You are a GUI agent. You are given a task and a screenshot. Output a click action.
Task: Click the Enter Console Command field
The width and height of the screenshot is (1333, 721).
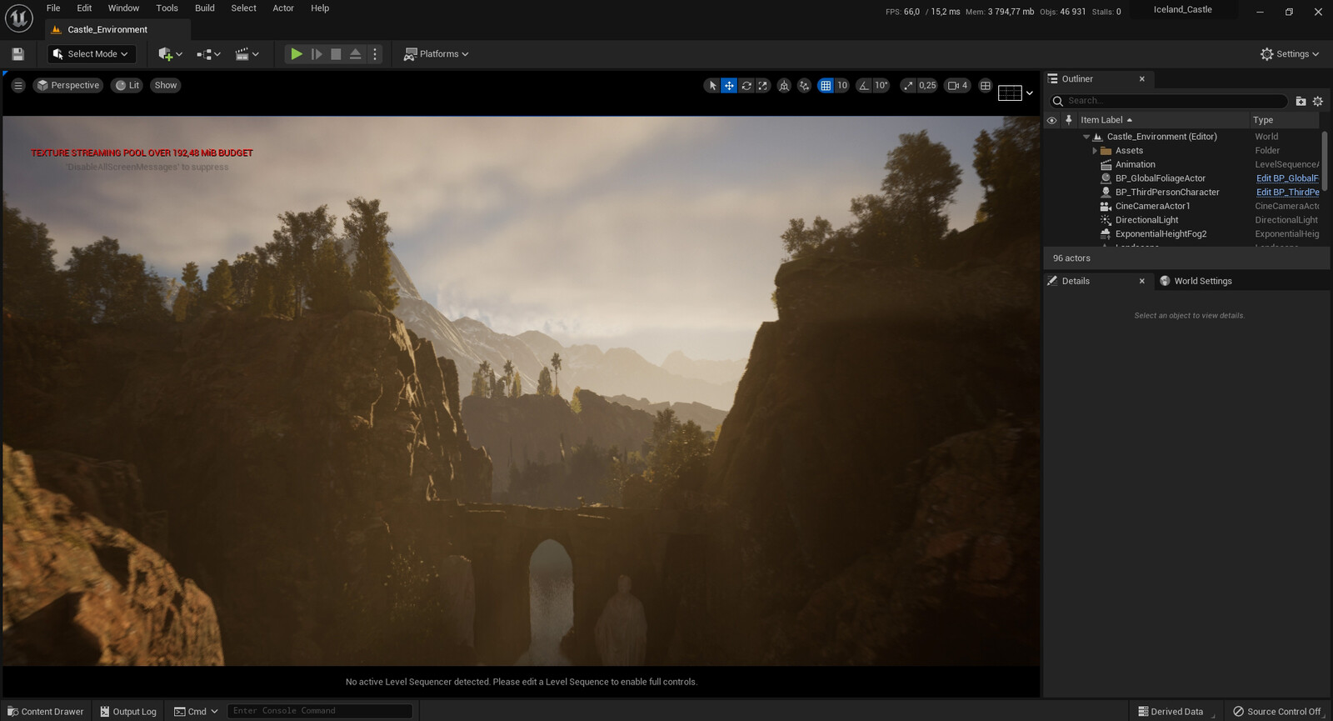tap(320, 711)
